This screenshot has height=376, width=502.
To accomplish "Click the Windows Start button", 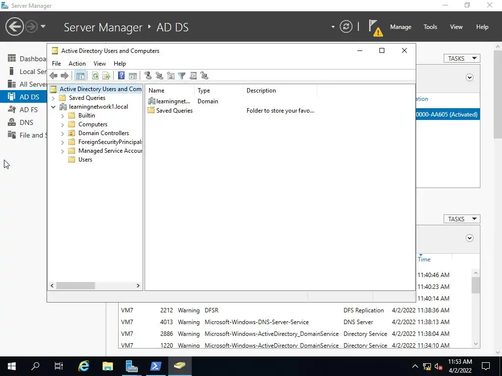I will point(12,366).
